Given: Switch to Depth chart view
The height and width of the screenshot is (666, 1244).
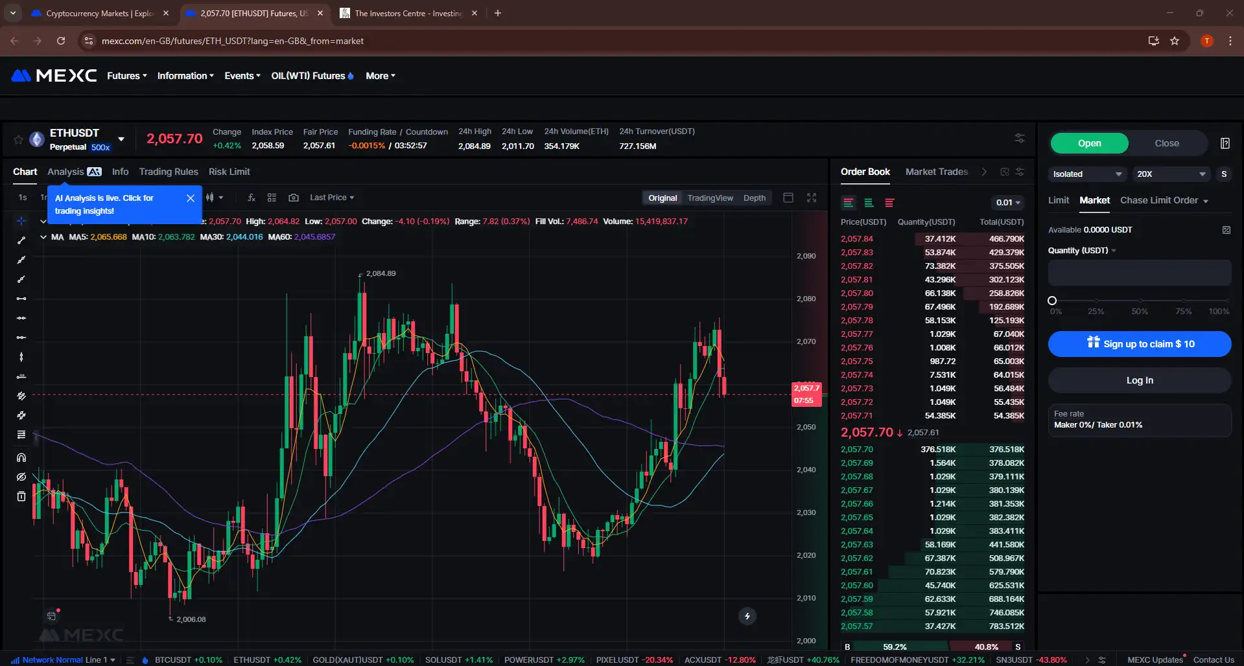Looking at the screenshot, I should 754,198.
